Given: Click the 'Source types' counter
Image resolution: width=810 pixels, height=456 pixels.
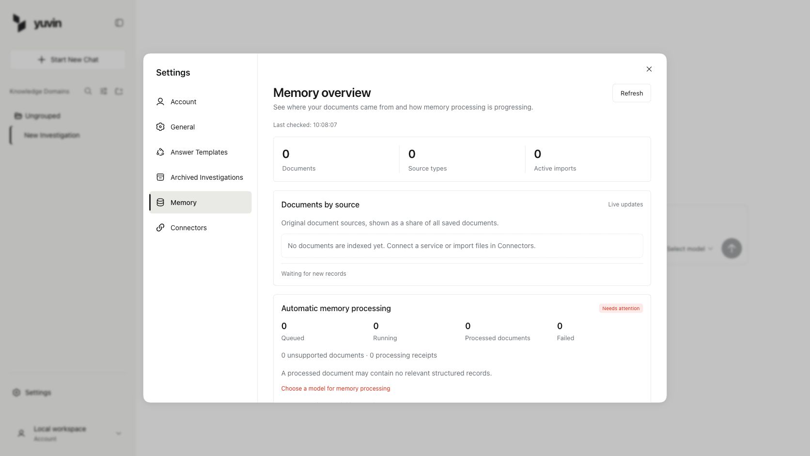Looking at the screenshot, I should pyautogui.click(x=428, y=160).
